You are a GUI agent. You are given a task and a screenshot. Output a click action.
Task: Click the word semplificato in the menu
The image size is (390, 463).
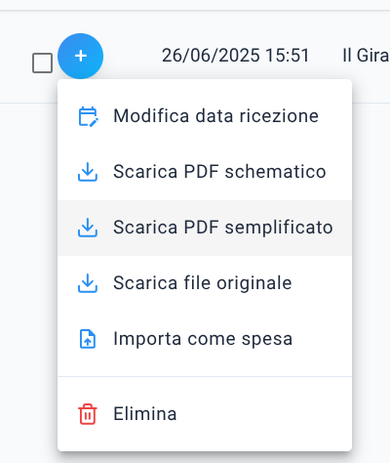279,228
